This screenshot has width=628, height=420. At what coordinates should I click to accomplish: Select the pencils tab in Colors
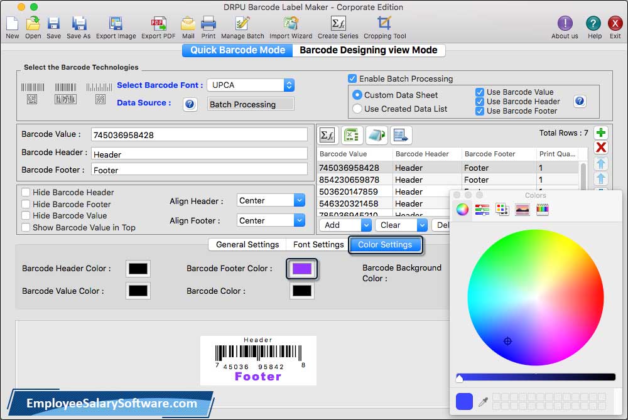[x=543, y=209]
